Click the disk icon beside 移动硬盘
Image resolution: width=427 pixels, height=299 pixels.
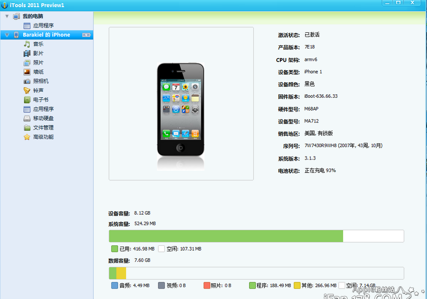[27, 119]
